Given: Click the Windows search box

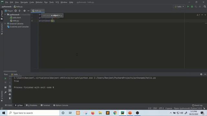Looking at the screenshot, I should click(33, 113).
